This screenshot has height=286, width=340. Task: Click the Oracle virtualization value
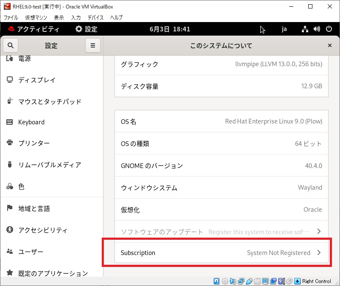click(x=313, y=209)
